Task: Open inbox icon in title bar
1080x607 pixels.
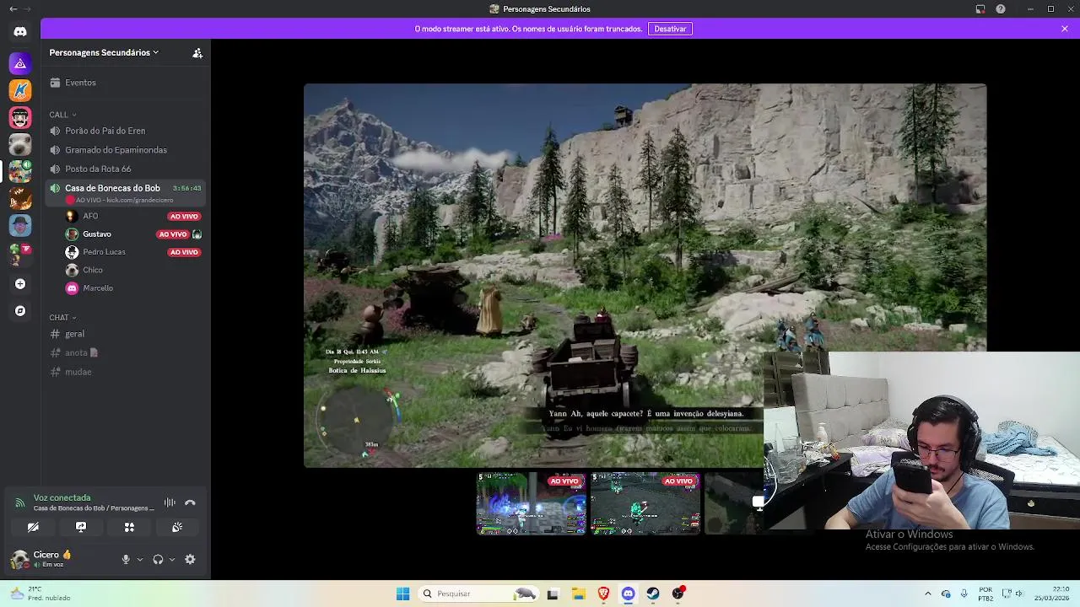Action: click(980, 8)
